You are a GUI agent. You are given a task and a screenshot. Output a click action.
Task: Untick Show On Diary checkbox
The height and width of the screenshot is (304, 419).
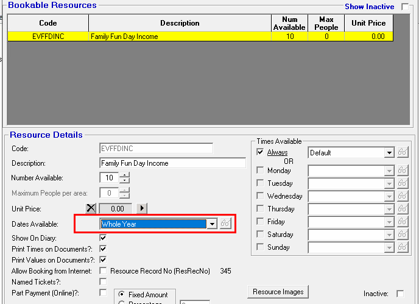tap(103, 238)
